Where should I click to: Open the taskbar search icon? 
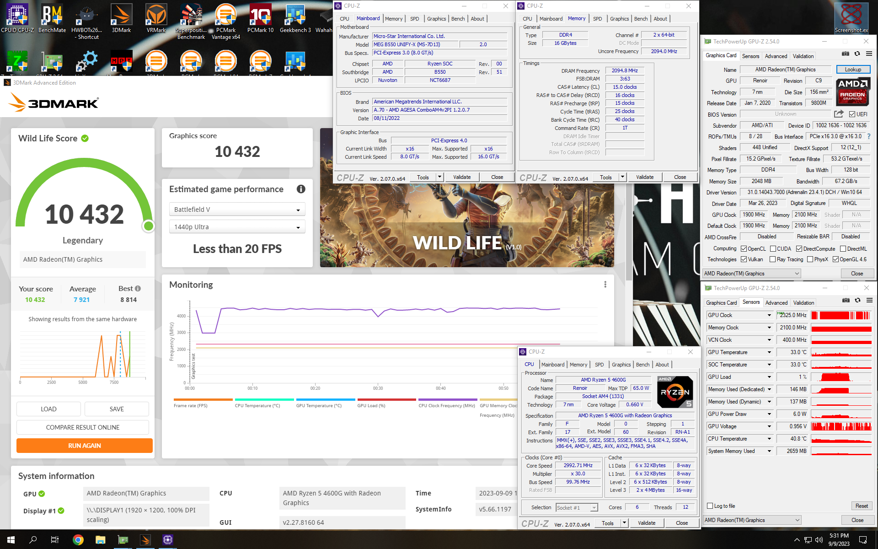[33, 540]
